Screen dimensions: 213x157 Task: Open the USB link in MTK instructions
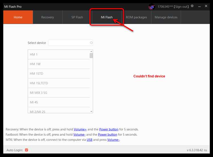[89, 140]
